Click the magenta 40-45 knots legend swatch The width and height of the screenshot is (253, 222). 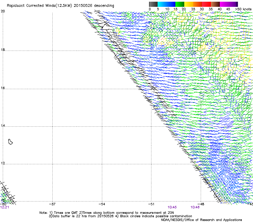[224, 4]
